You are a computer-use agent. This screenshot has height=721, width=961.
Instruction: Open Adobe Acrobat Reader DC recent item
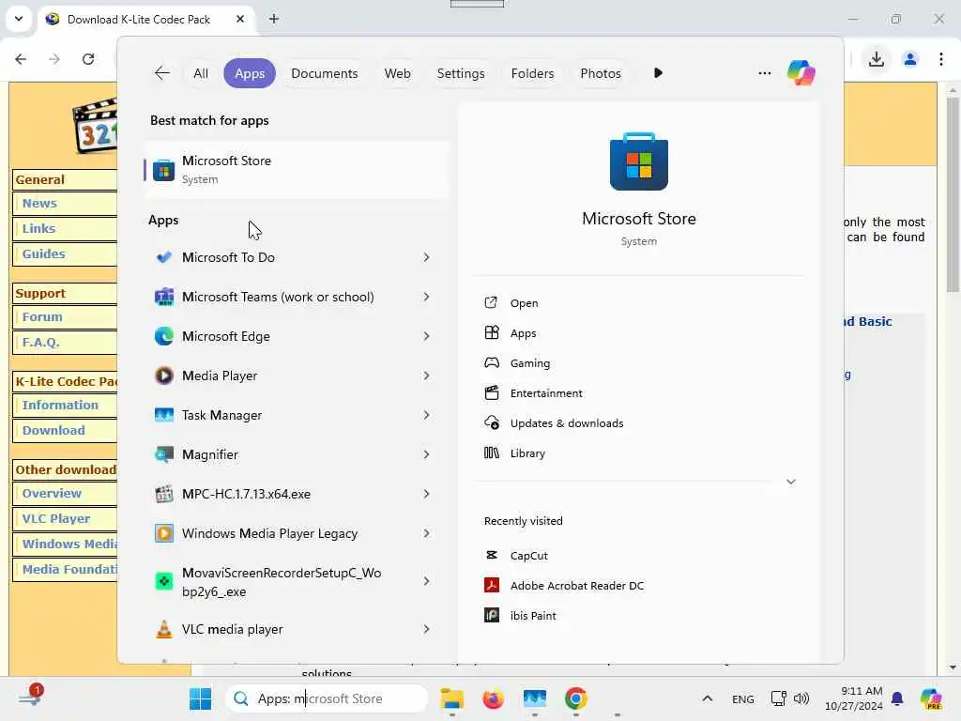[x=564, y=586]
